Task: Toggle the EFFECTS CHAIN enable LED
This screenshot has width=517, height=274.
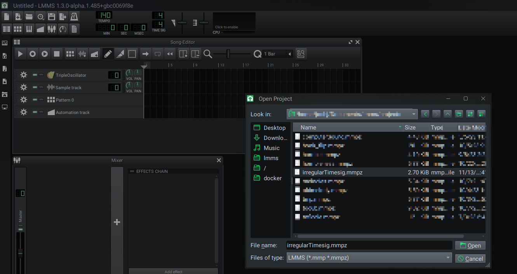Action: pyautogui.click(x=132, y=171)
